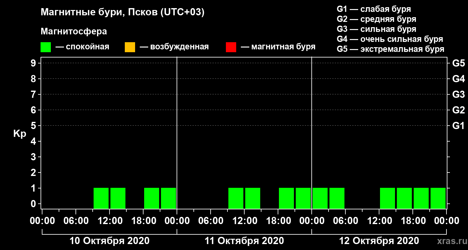Select the 12 October 12:00–15:00 green bar
468x250 pixels.
pyautogui.click(x=388, y=198)
